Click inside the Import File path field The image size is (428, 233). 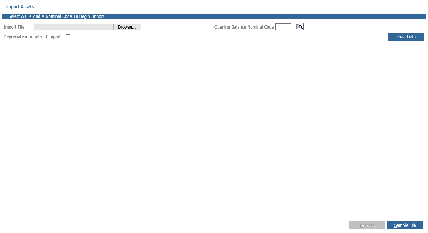click(x=73, y=26)
